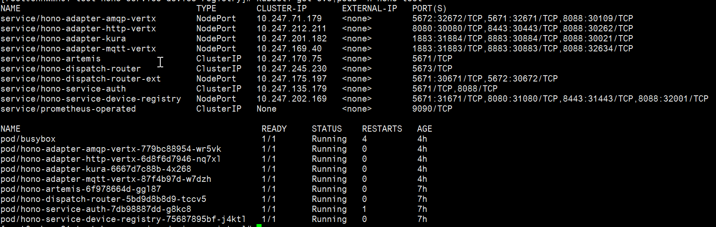The image size is (716, 227).
Task: Click ClusterIP type of service/hono-artemis
Action: (219, 59)
